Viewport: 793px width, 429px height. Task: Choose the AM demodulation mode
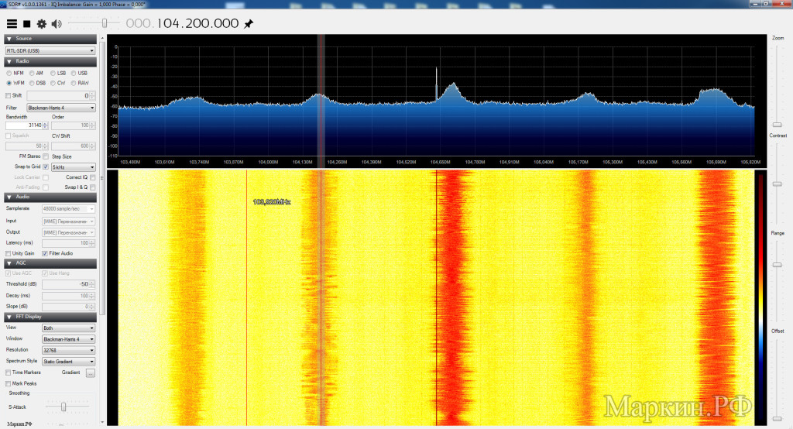32,73
